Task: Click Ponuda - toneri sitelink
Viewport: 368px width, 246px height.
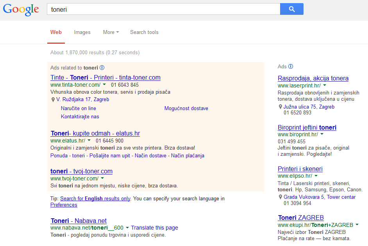Action: click(x=68, y=155)
